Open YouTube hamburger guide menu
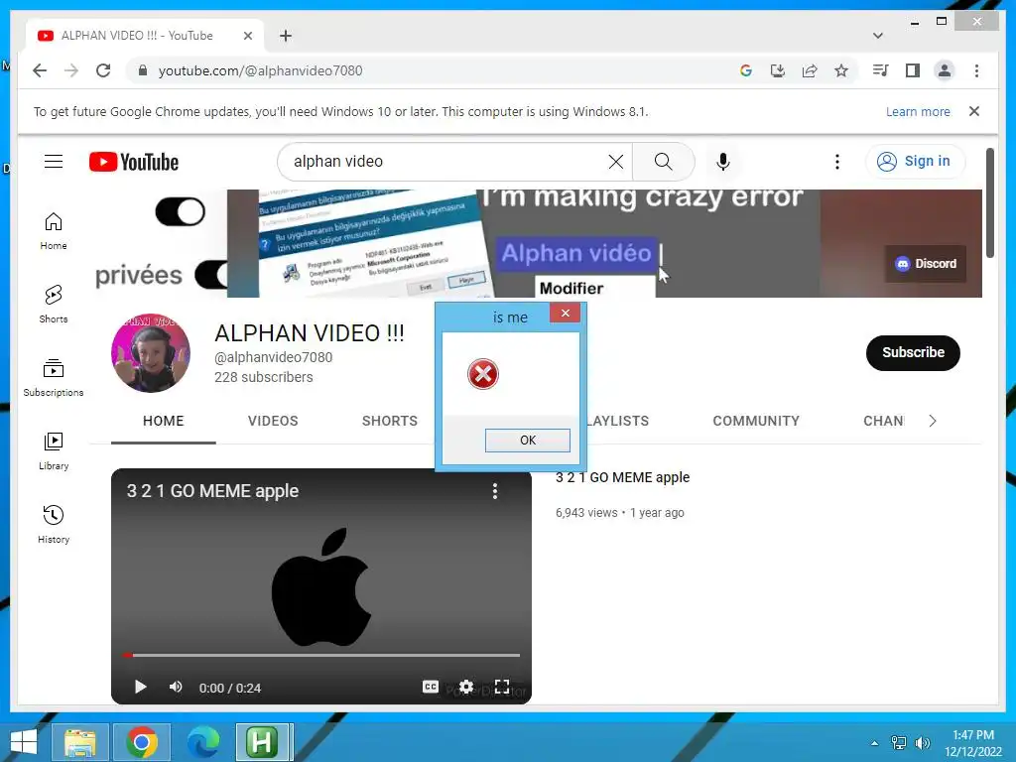 click(54, 162)
